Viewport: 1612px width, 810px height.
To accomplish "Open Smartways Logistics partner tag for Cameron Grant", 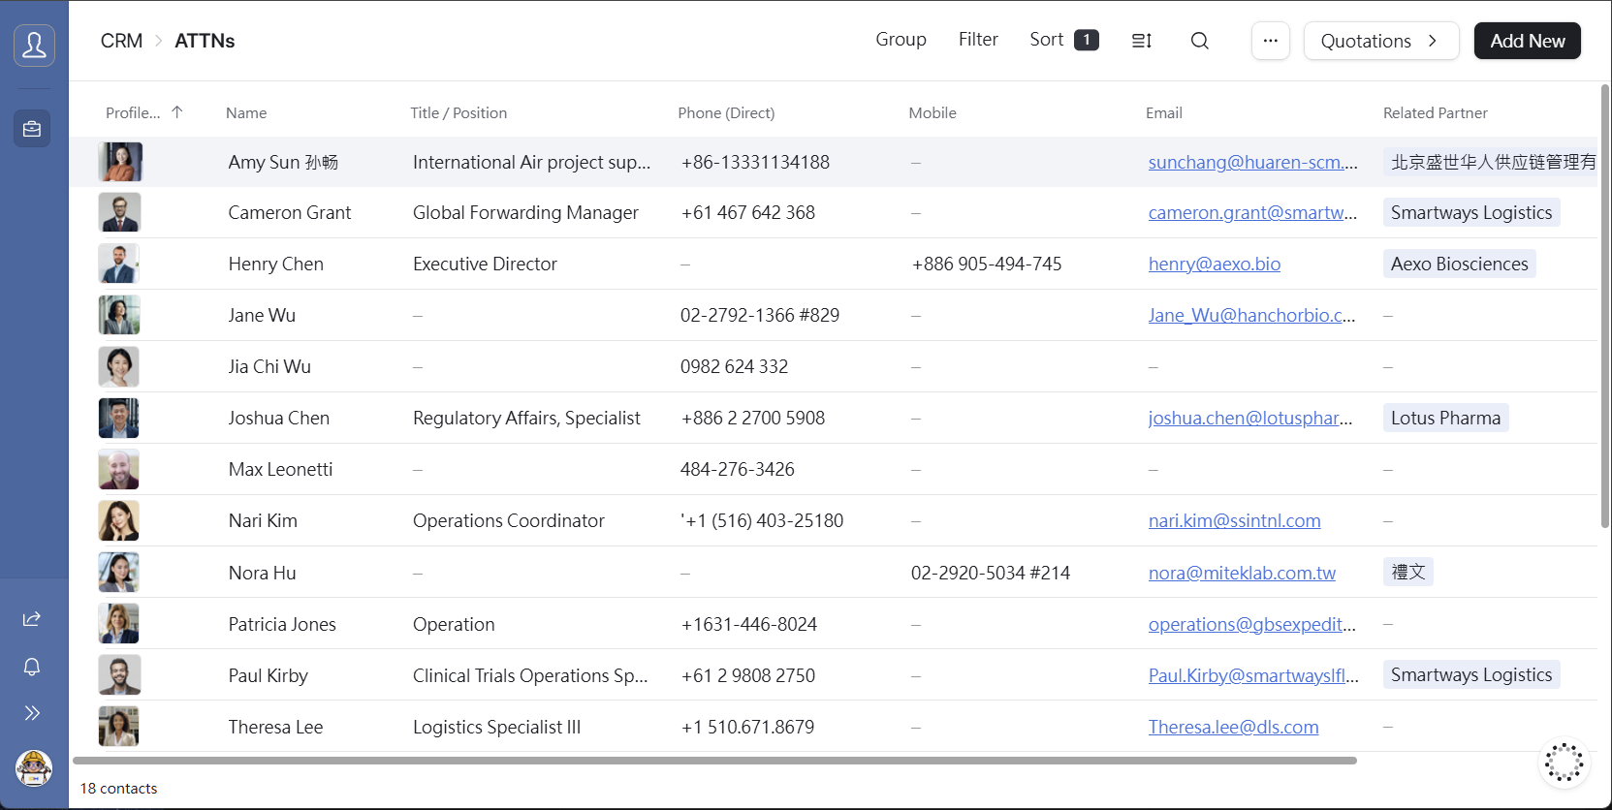I will (1471, 212).
